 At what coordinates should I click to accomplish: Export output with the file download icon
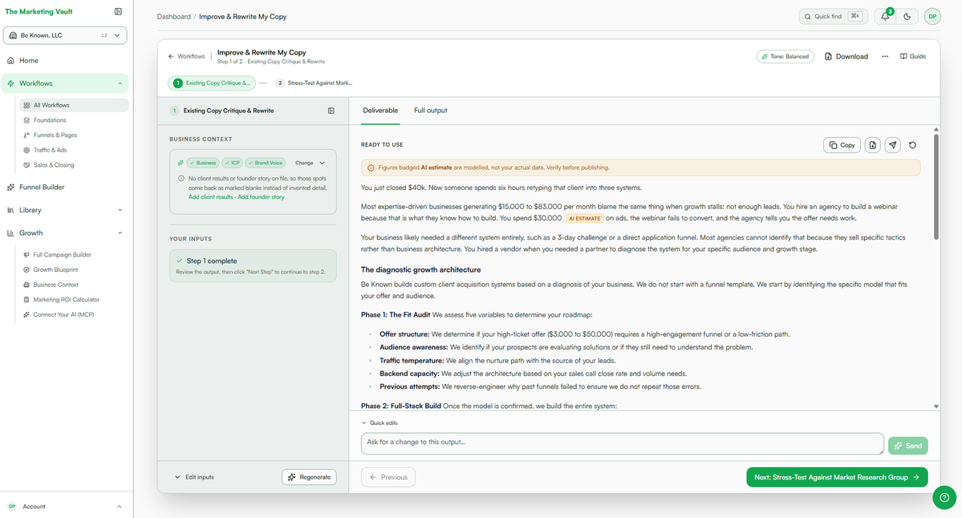click(872, 145)
